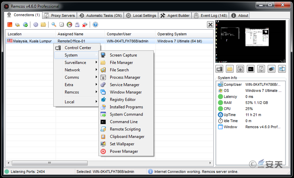This screenshot has height=178, width=294.
Task: Select Installed Programs menu item
Action: [126, 107]
